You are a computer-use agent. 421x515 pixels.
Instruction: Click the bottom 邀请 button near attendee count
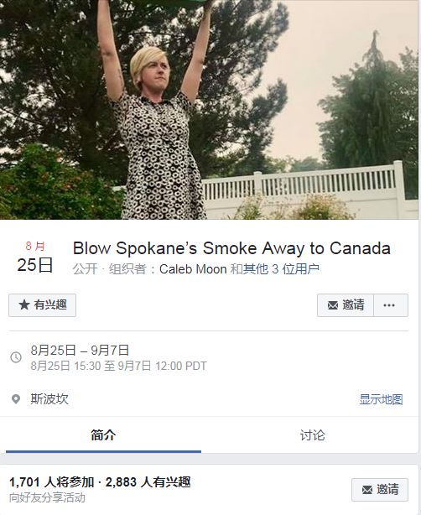(x=380, y=490)
